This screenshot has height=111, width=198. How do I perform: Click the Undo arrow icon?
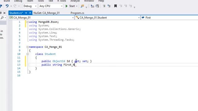coord(7,6)
